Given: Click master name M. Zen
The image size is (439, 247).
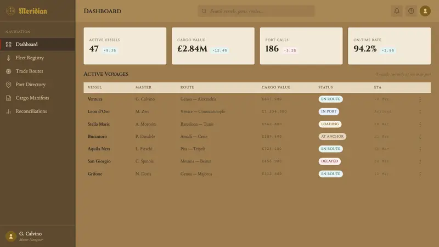Looking at the screenshot, I should [142, 111].
